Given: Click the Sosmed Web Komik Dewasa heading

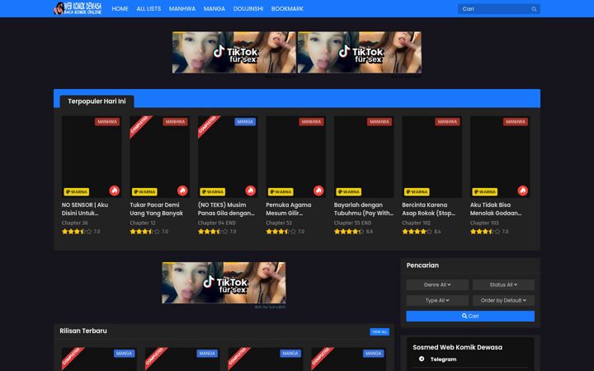Looking at the screenshot, I should (458, 348).
